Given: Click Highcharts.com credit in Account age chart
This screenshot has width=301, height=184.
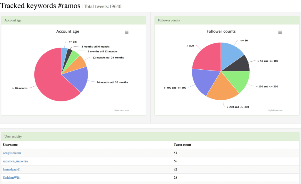Looking at the screenshot, I should 121,111.
